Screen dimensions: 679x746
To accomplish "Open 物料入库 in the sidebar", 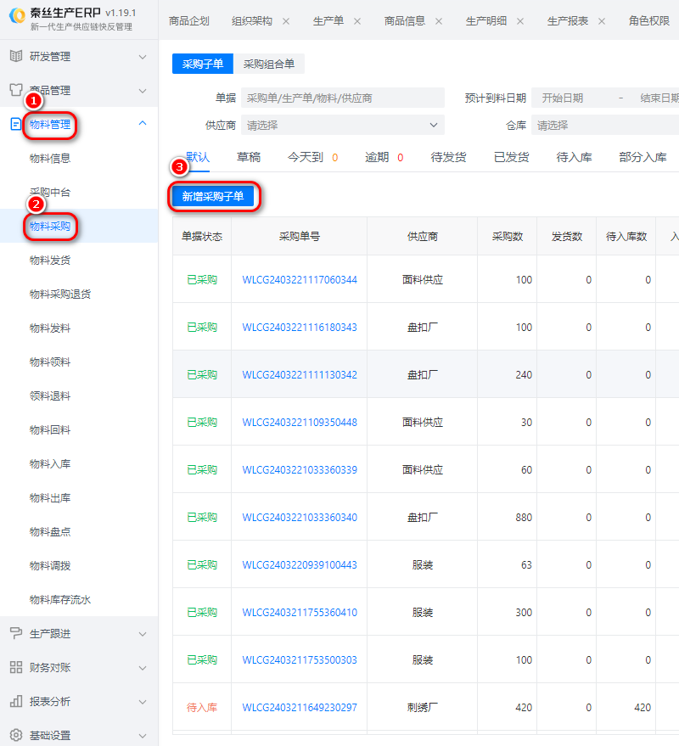I will tap(50, 464).
